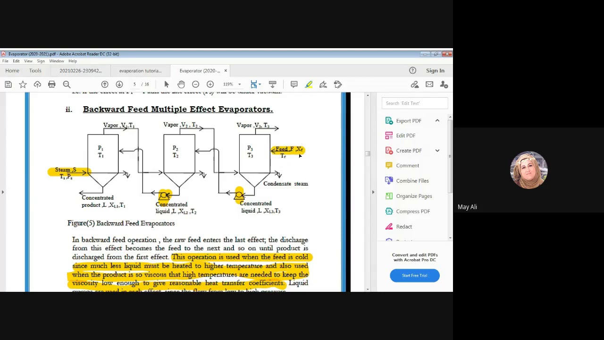The image size is (604, 340).
Task: Click the Search 'Edit Text' field
Action: (415, 103)
